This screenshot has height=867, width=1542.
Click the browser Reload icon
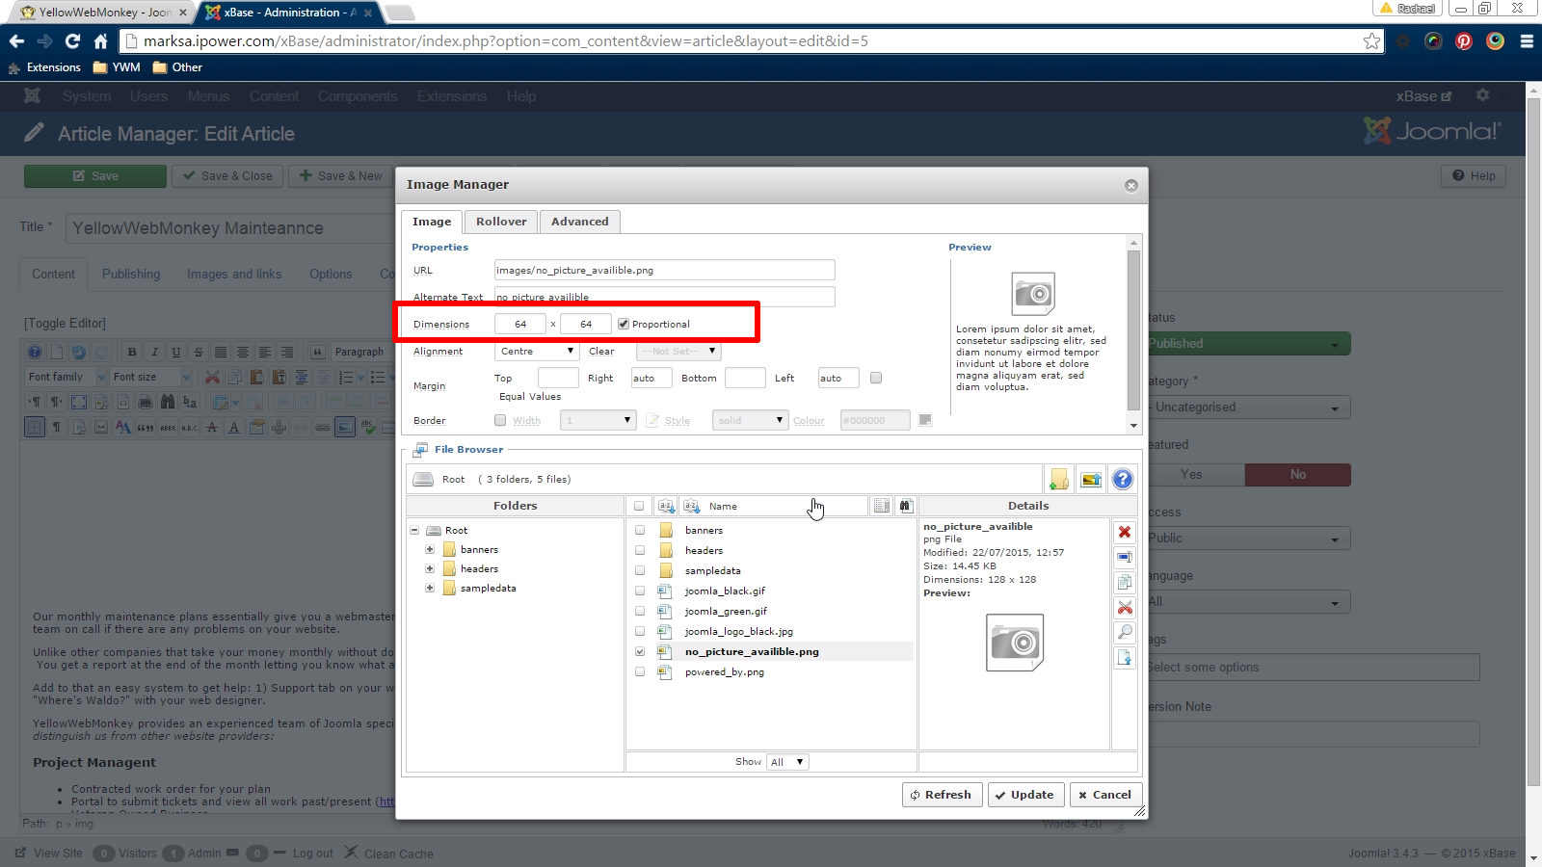pyautogui.click(x=72, y=41)
